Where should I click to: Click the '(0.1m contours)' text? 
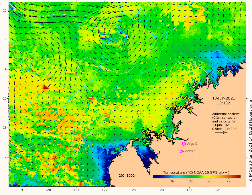click(x=224, y=118)
